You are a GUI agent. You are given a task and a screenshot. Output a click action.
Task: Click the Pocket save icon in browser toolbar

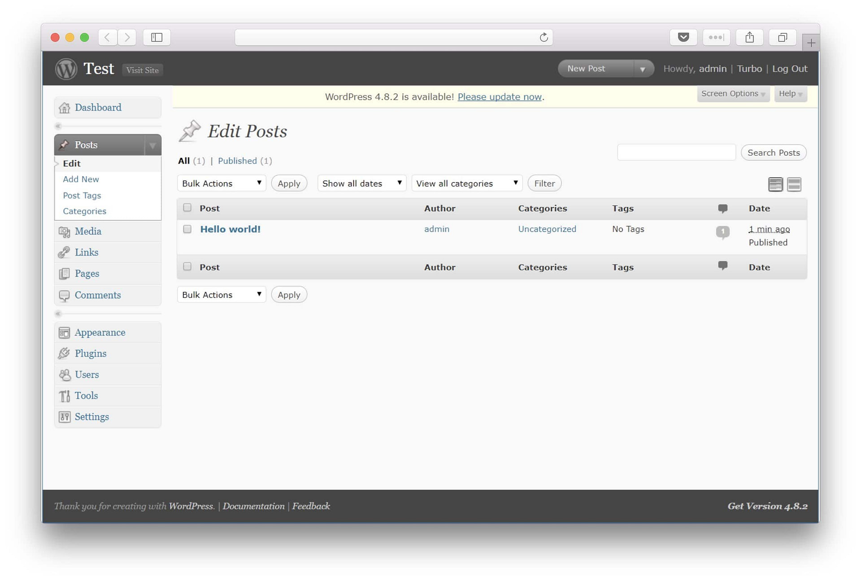pyautogui.click(x=683, y=37)
